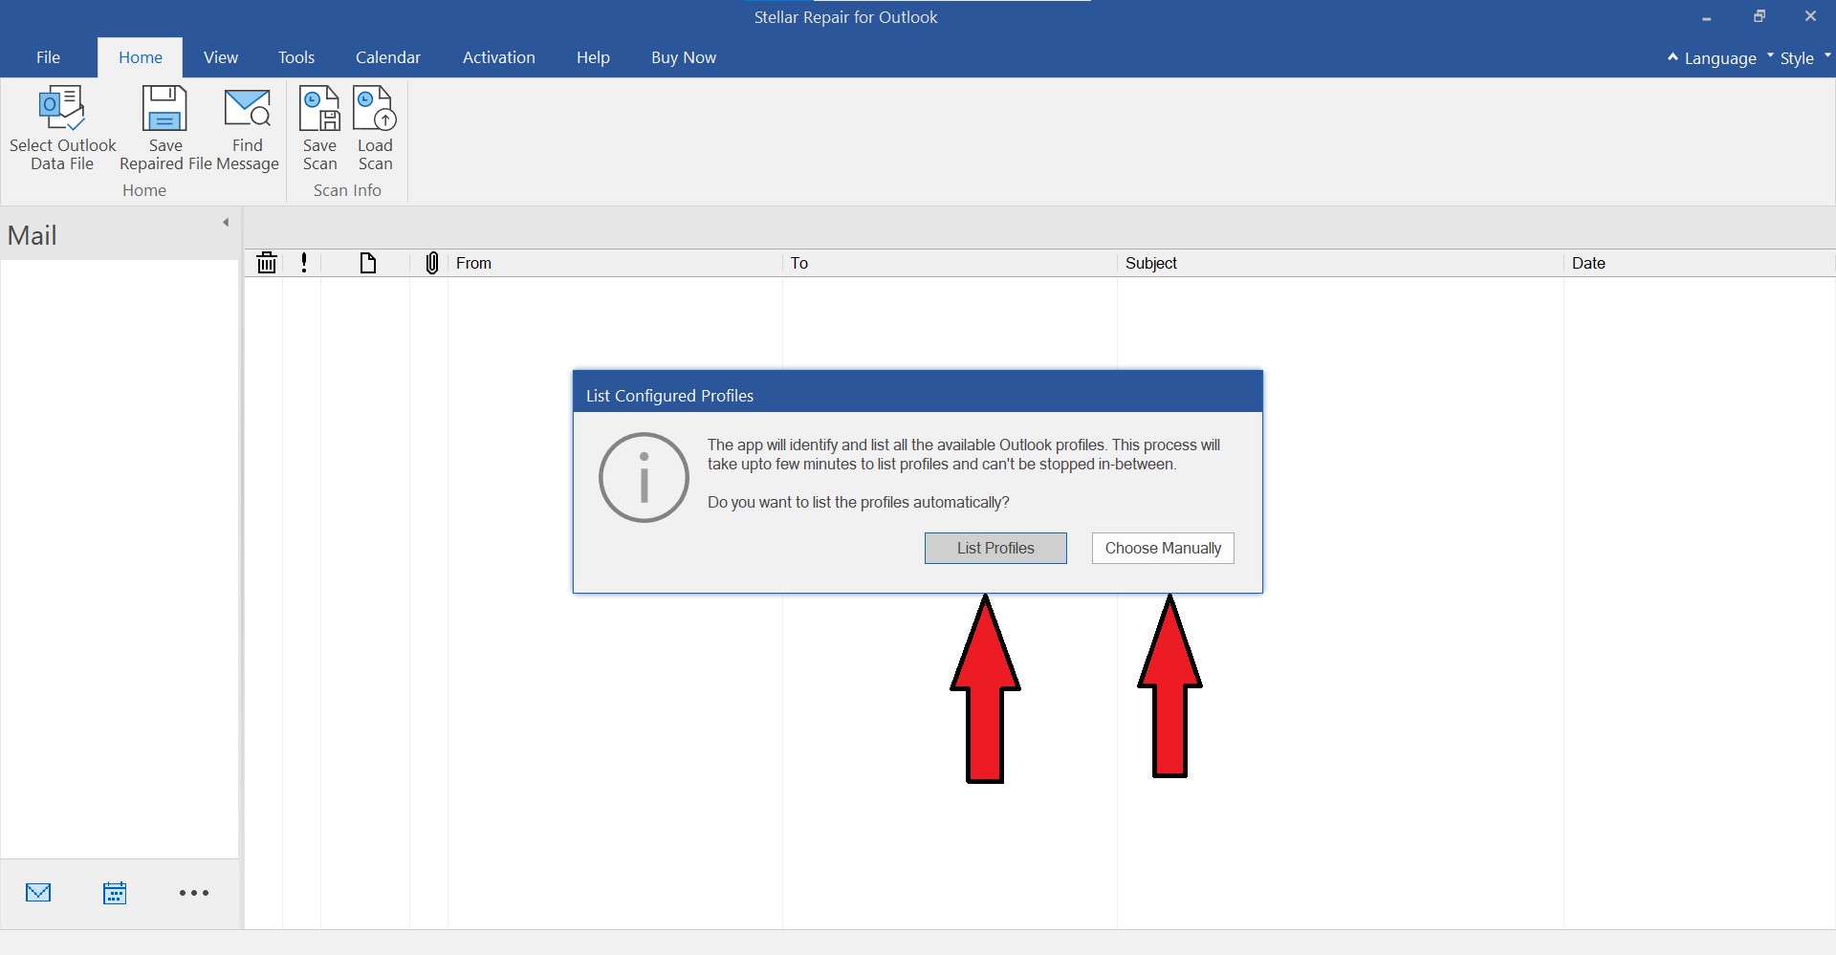
Task: Minimize the Stellar Repair window
Action: [1706, 17]
